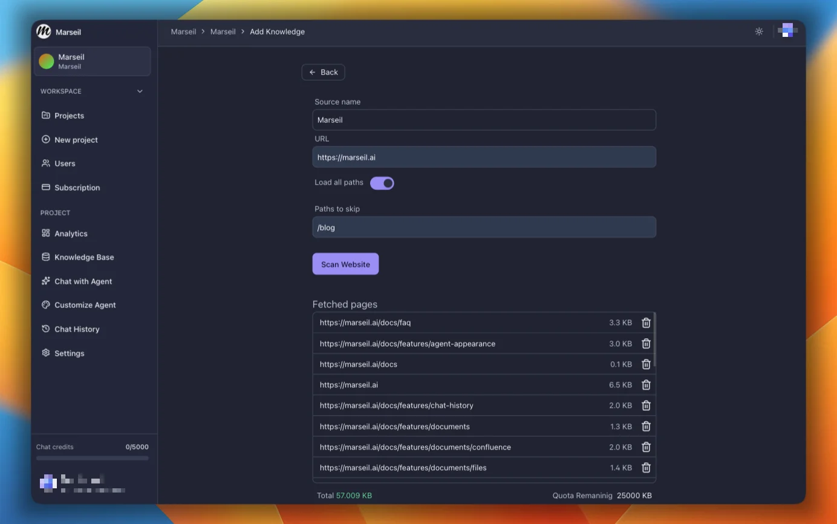Click the 0.1 KB size value
Screen dimensions: 837x524
pos(621,364)
